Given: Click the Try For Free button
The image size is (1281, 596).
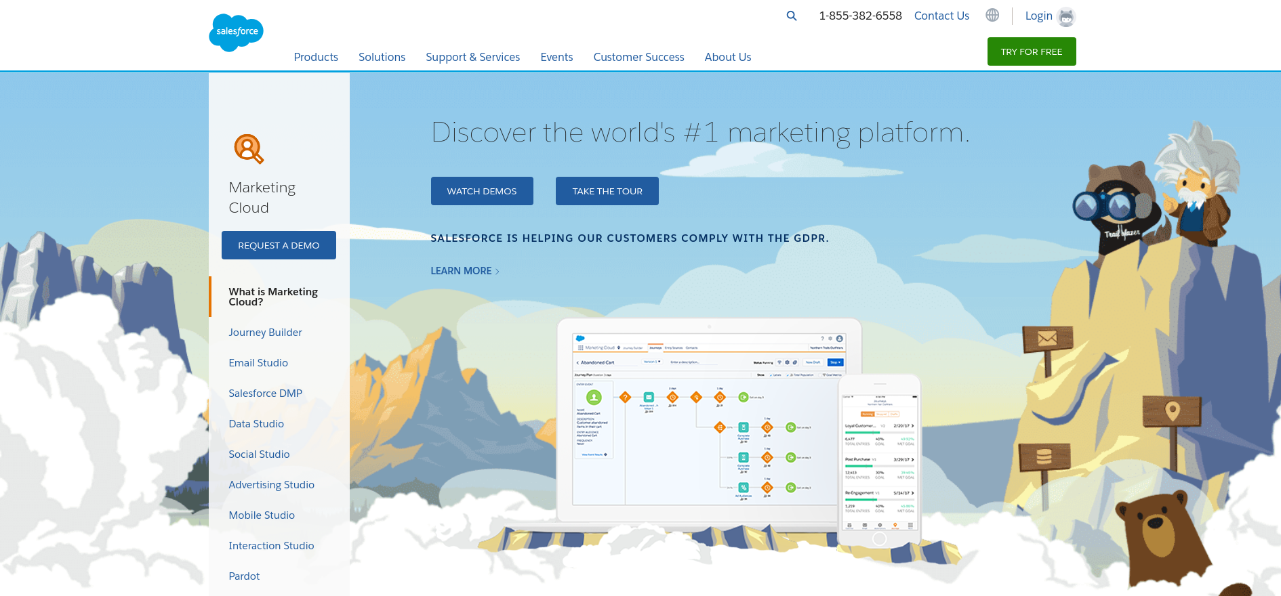Looking at the screenshot, I should 1032,51.
